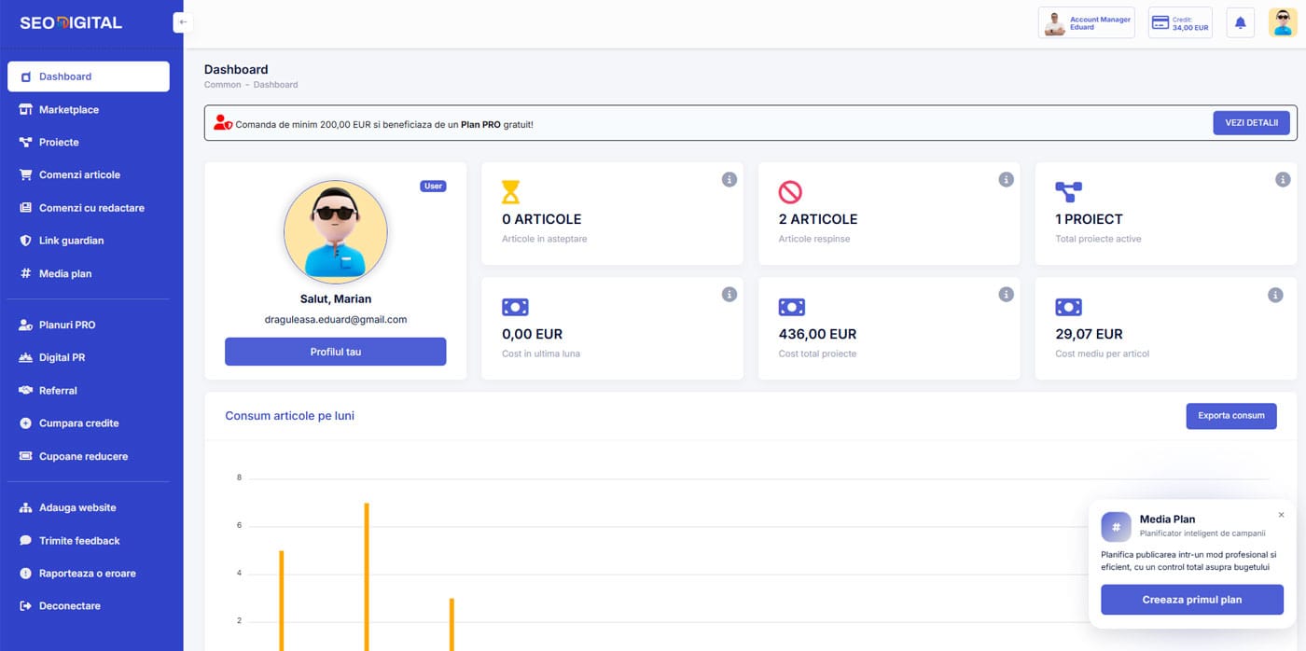Click info icon on Articole in asteptare card
1306x651 pixels.
coord(729,180)
